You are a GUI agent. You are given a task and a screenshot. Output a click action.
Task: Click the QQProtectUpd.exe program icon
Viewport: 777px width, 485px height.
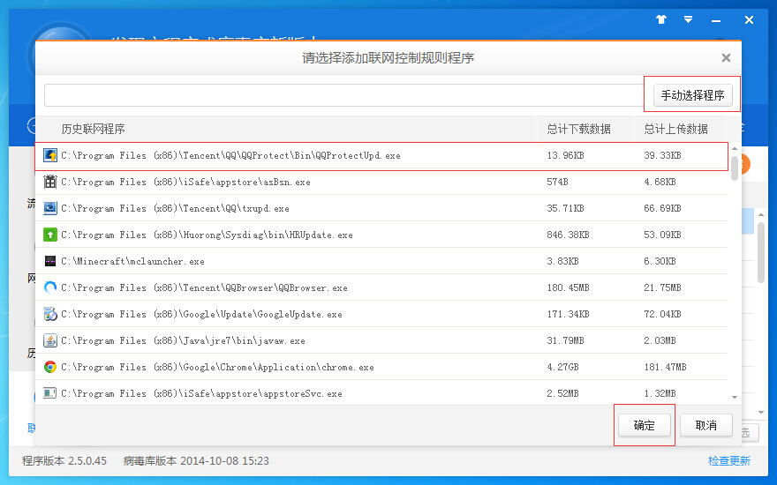(50, 156)
